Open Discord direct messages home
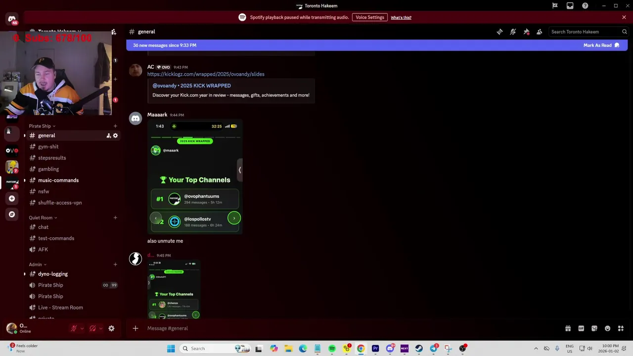633x356 pixels. (12, 20)
